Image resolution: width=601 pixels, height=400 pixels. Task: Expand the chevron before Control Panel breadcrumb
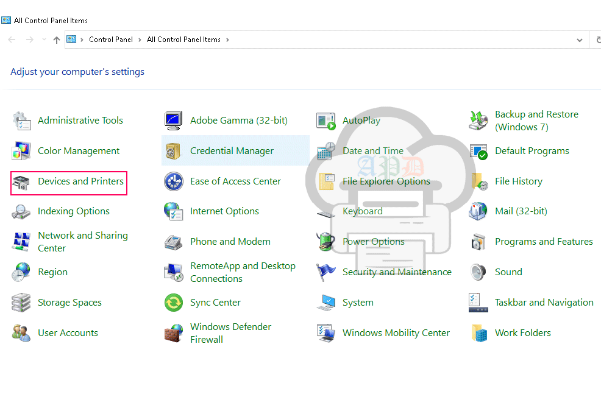click(82, 40)
